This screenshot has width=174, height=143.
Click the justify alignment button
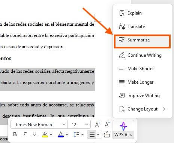pyautogui.click(x=92, y=134)
